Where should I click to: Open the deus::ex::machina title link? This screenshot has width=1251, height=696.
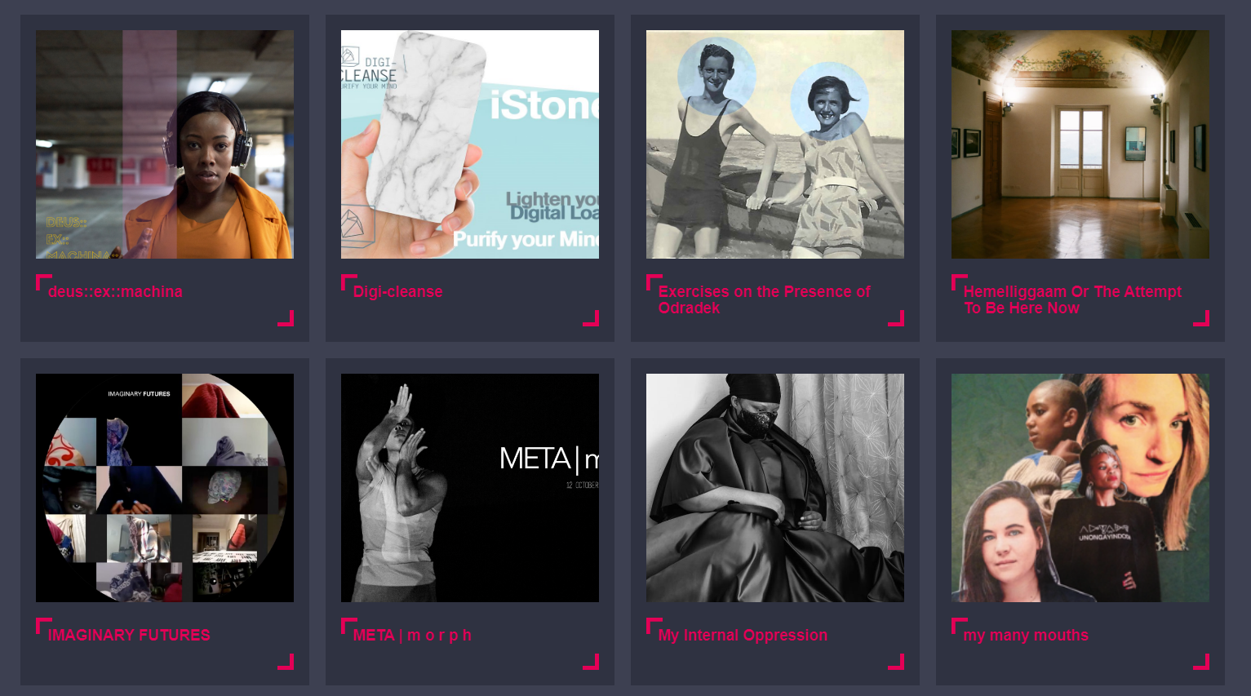pyautogui.click(x=115, y=291)
